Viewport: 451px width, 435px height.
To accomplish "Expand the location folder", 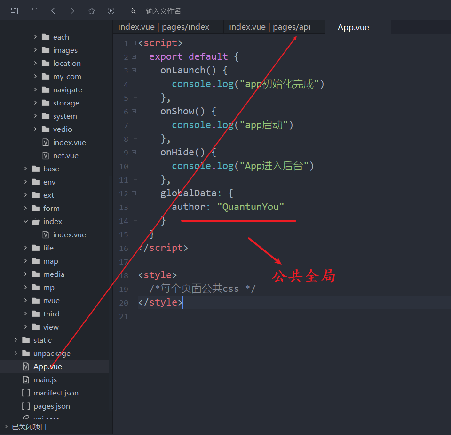I will (35, 63).
